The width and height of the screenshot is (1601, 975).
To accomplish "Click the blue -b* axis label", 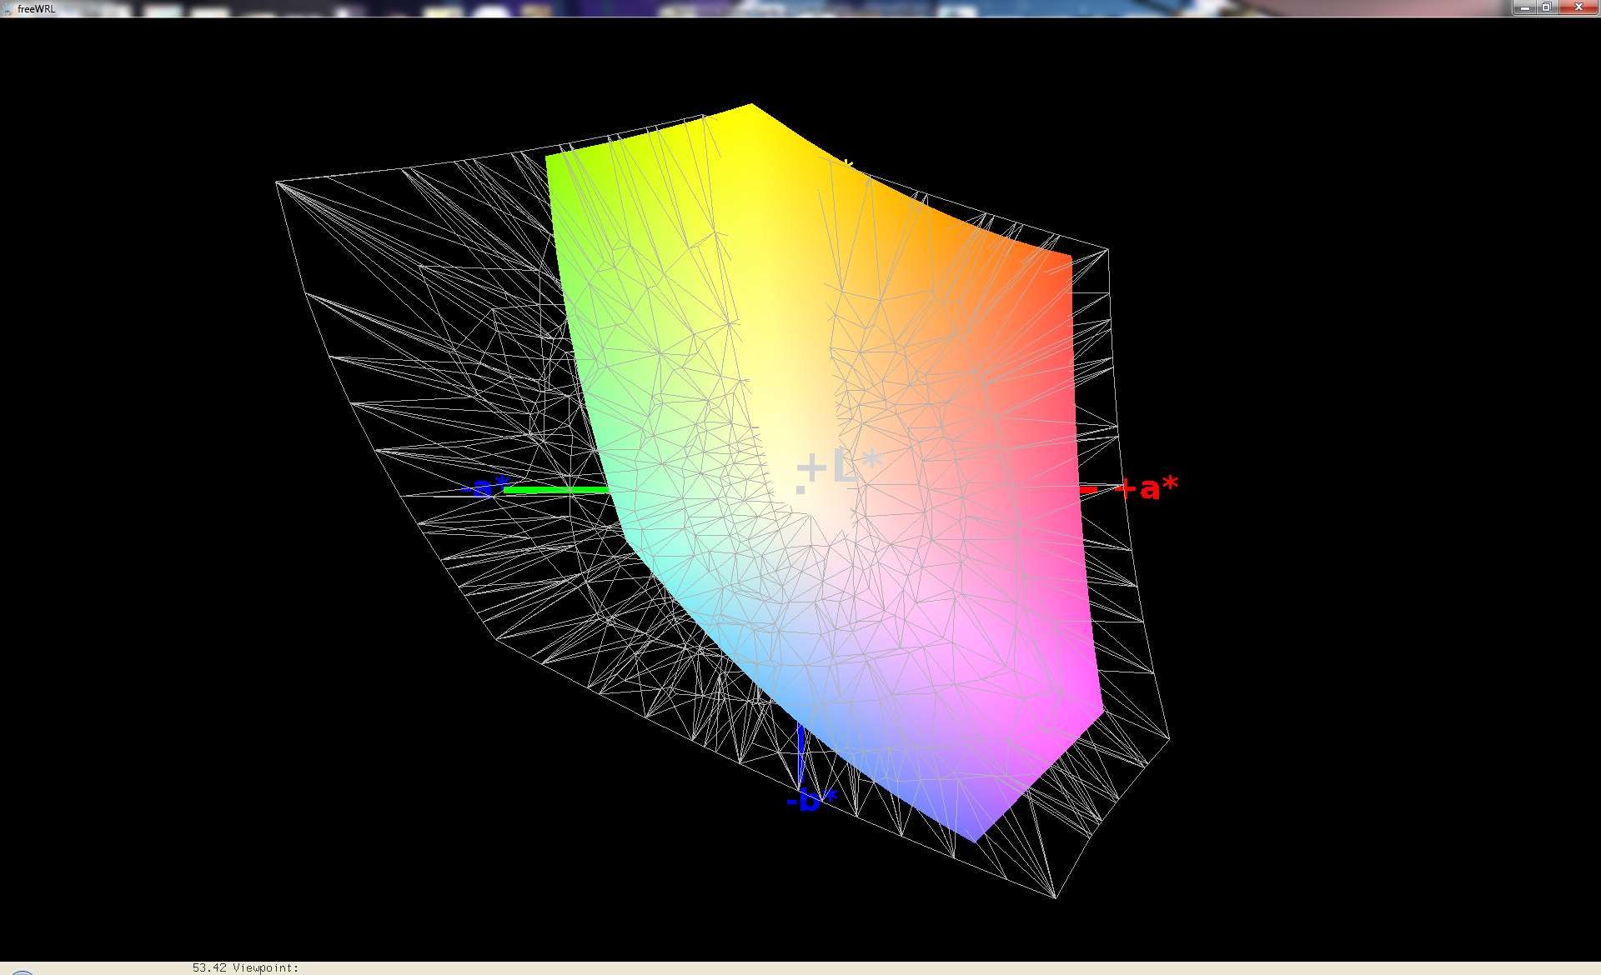I will click(x=811, y=801).
